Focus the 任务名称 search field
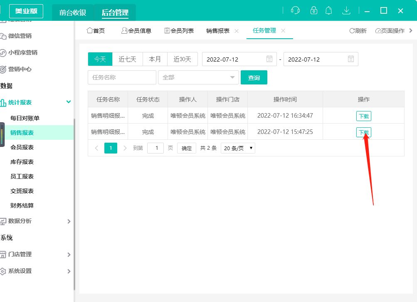 coord(122,77)
